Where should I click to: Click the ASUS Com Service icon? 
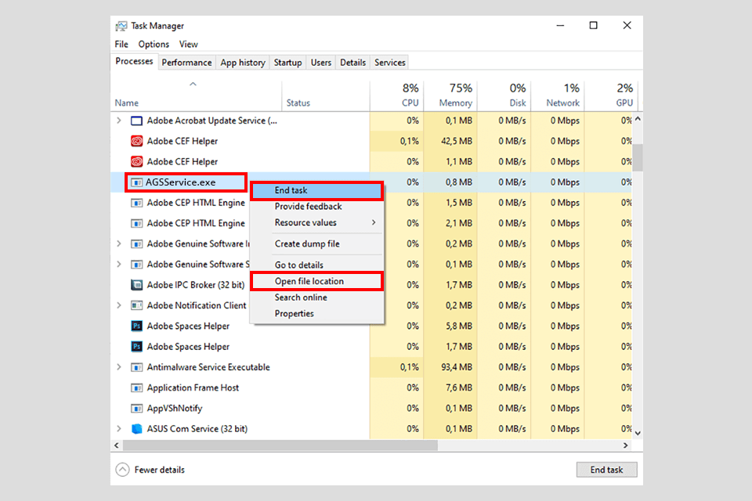(x=136, y=429)
